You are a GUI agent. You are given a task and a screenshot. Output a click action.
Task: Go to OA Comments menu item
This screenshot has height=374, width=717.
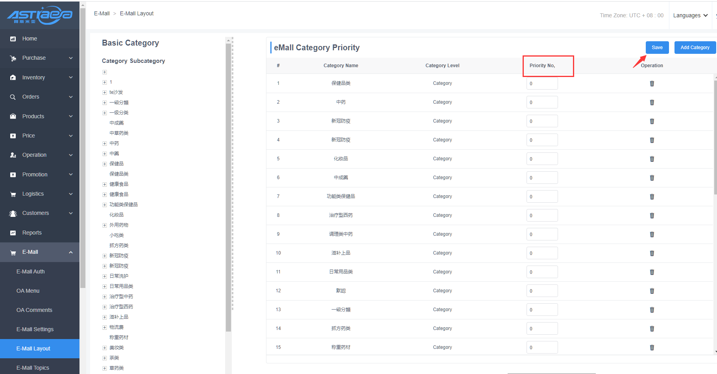tap(34, 310)
